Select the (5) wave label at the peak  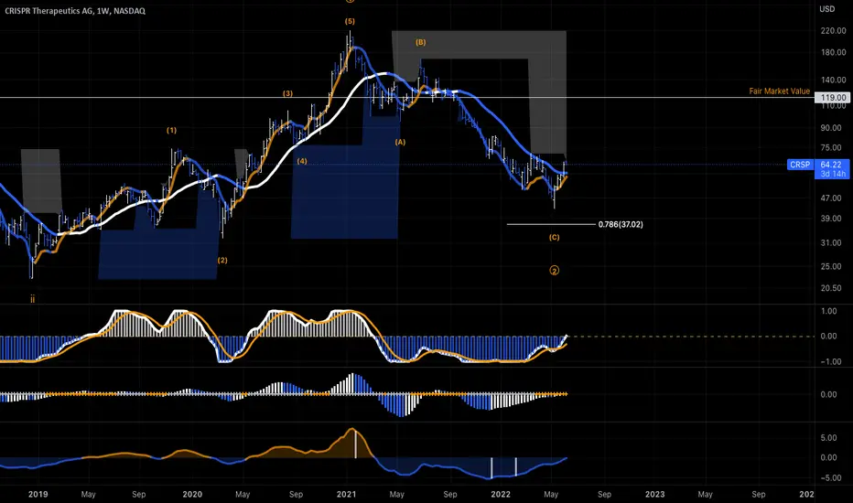[350, 22]
